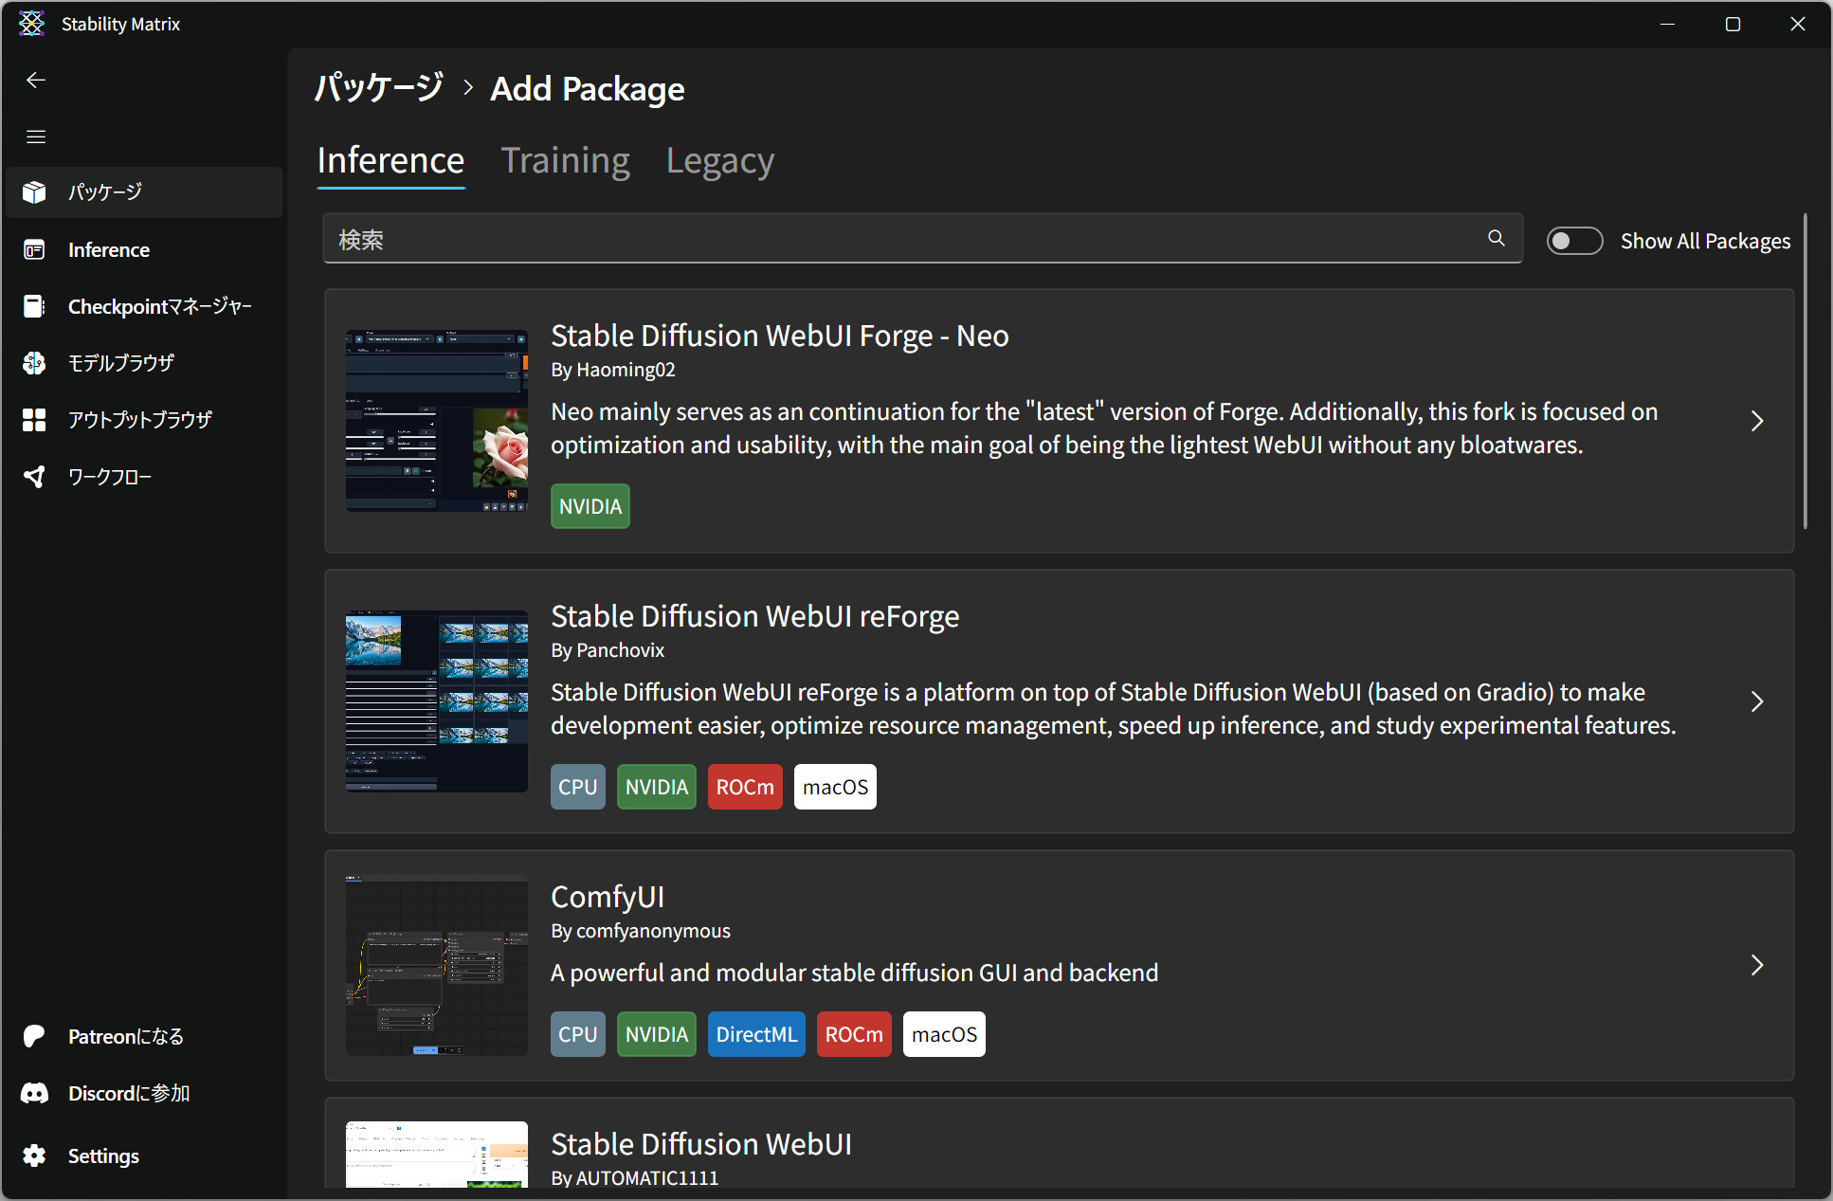Expand the reForge package chevron

[1756, 701]
